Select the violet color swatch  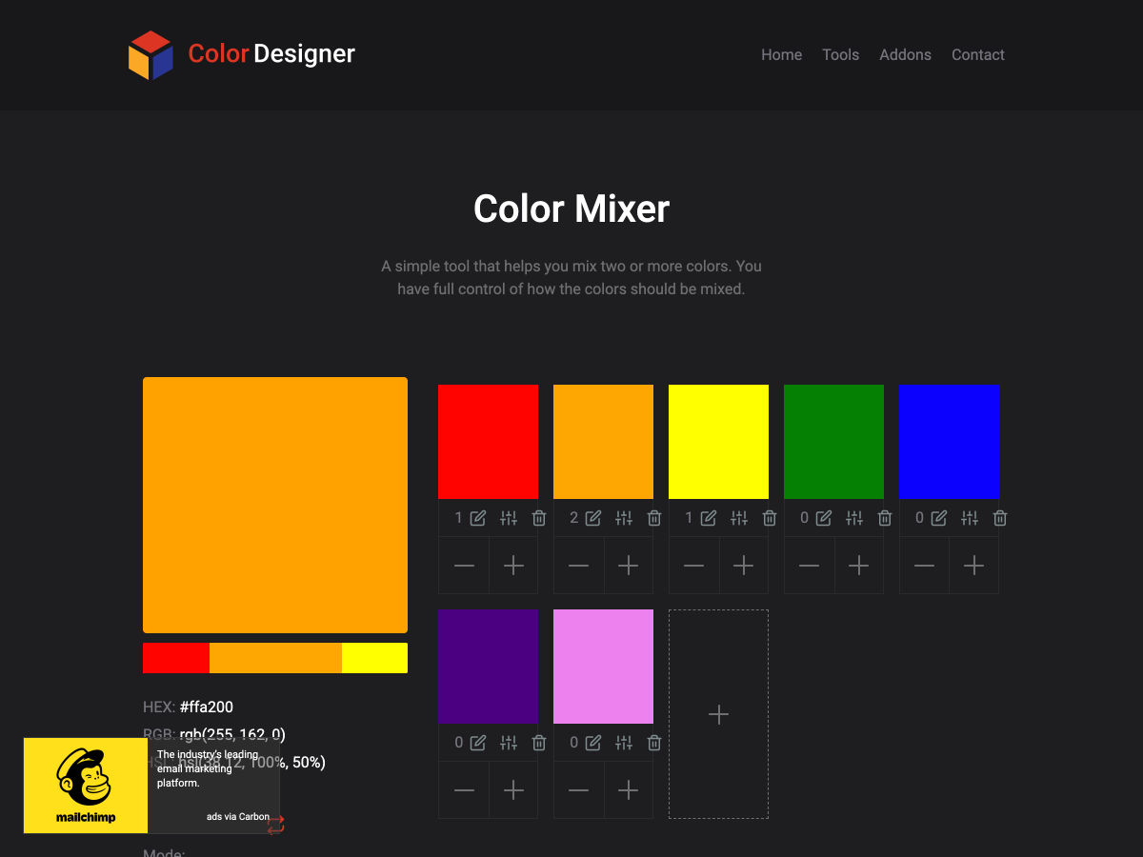coord(603,667)
